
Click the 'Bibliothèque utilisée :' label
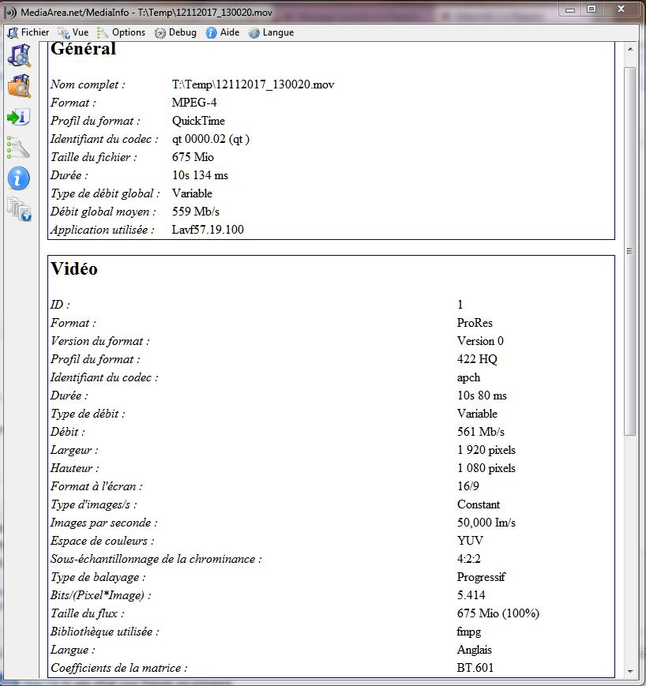point(104,632)
